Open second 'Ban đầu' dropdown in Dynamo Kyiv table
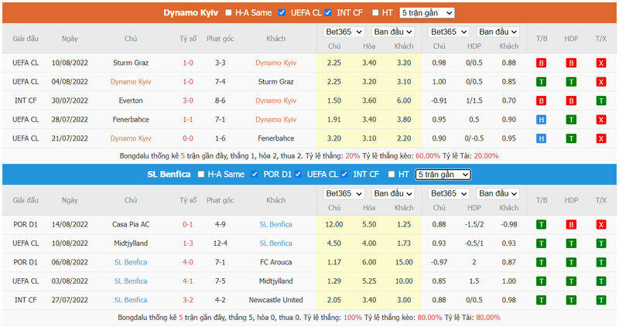Screen dimensions: 619x327 498,32
